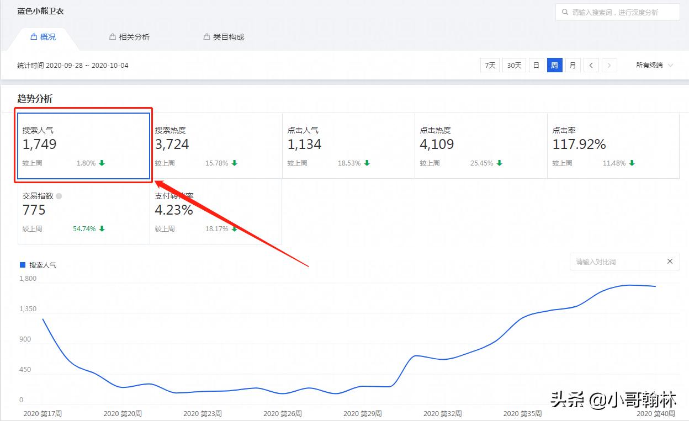The width and height of the screenshot is (689, 421).
Task: Go to next period with right arrow
Action: [609, 65]
